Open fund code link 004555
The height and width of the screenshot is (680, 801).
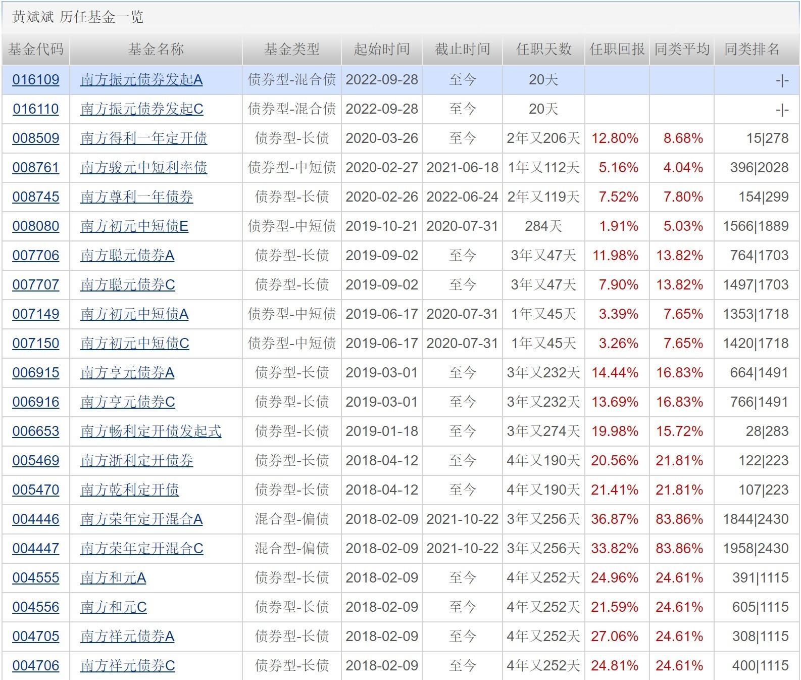[x=36, y=578]
